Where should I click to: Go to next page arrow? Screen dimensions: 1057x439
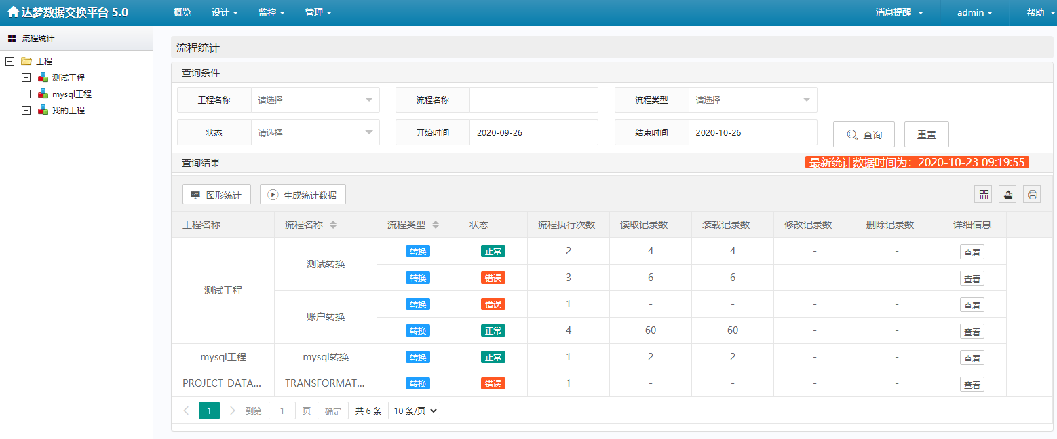pyautogui.click(x=233, y=411)
